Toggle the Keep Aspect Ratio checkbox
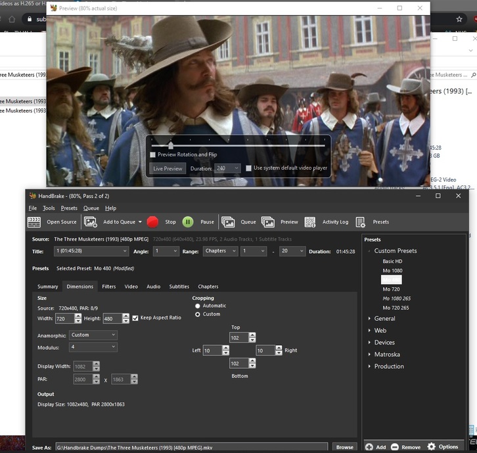This screenshot has width=477, height=453. tap(135, 318)
